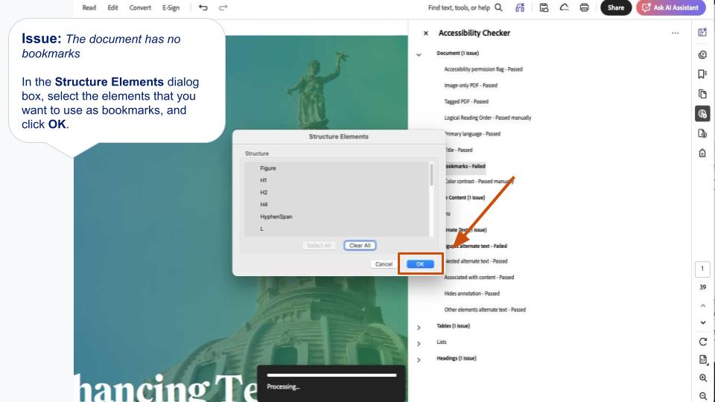Viewport: 715px width, 402px height.
Task: Open Accessibility Checker options (three dots)
Action: click(x=676, y=33)
